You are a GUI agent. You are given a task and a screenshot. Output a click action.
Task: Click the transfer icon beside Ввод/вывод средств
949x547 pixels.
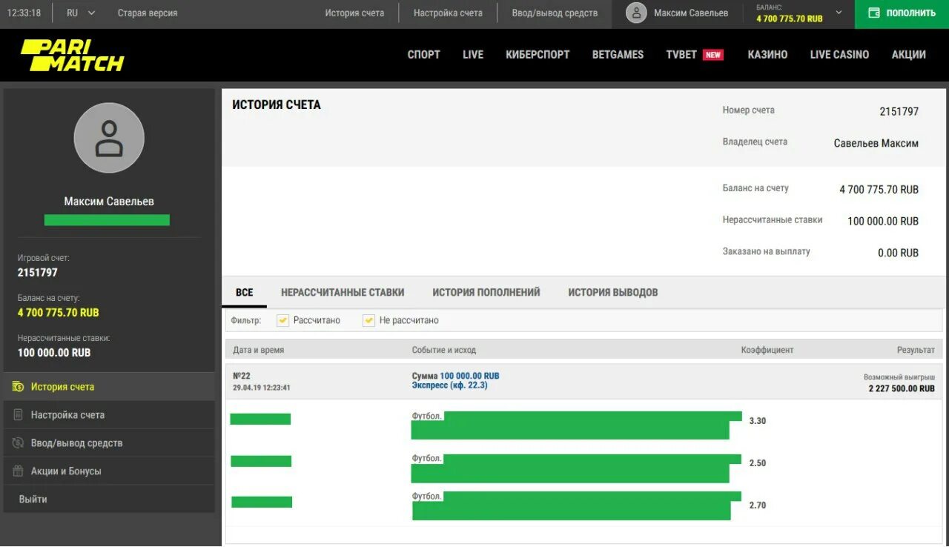point(18,443)
